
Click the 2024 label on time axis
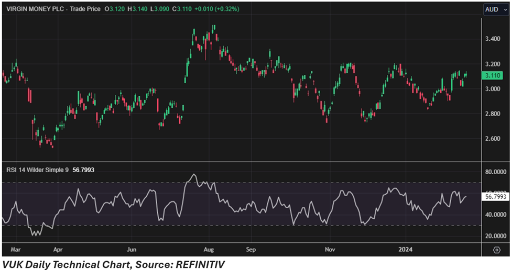(x=406, y=250)
